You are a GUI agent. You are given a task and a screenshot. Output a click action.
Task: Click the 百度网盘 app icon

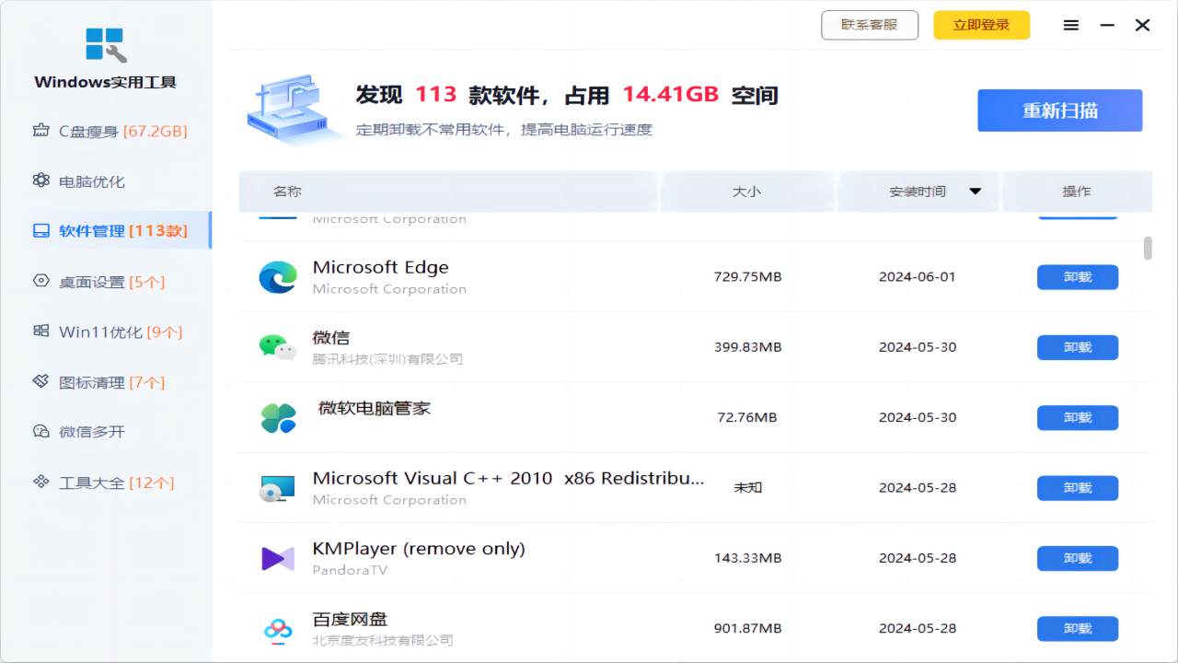(x=277, y=629)
